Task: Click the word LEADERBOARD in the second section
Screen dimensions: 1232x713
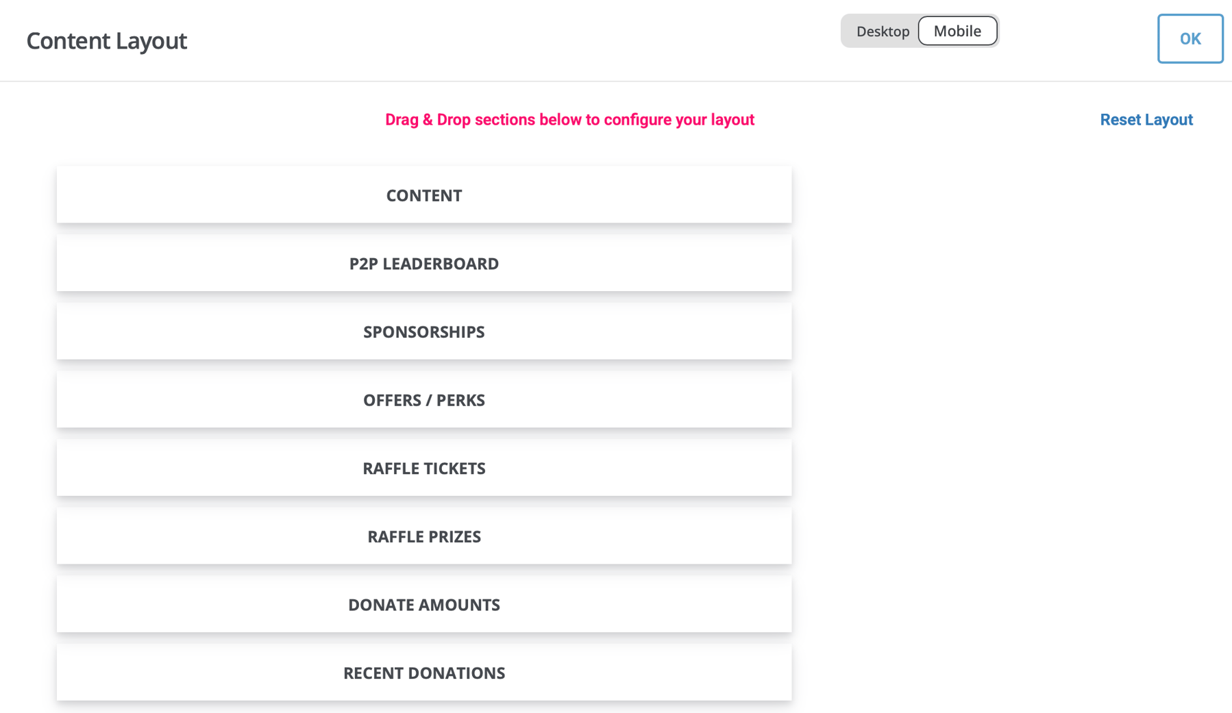Action: (x=441, y=264)
